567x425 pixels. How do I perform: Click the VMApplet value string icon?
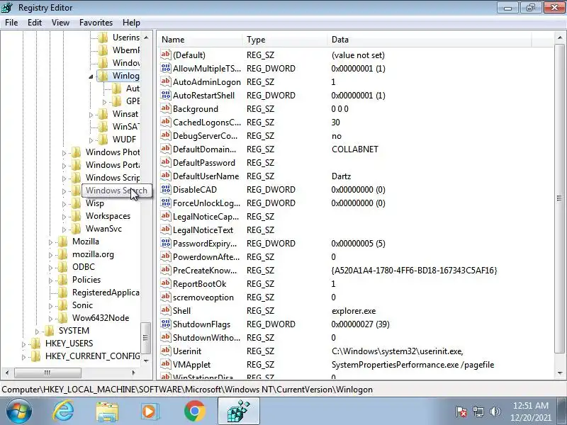[166, 364]
